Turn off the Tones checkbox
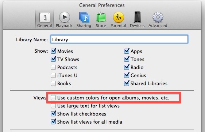This screenshot has height=132, width=205. tap(127, 59)
